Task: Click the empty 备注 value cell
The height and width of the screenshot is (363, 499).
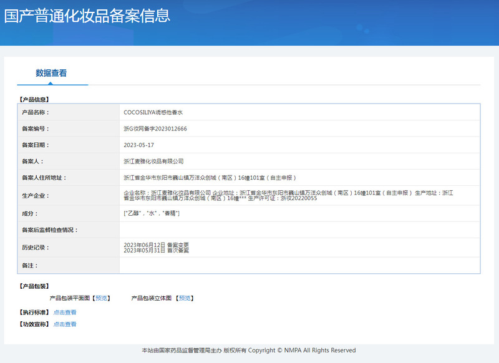Action: point(299,266)
